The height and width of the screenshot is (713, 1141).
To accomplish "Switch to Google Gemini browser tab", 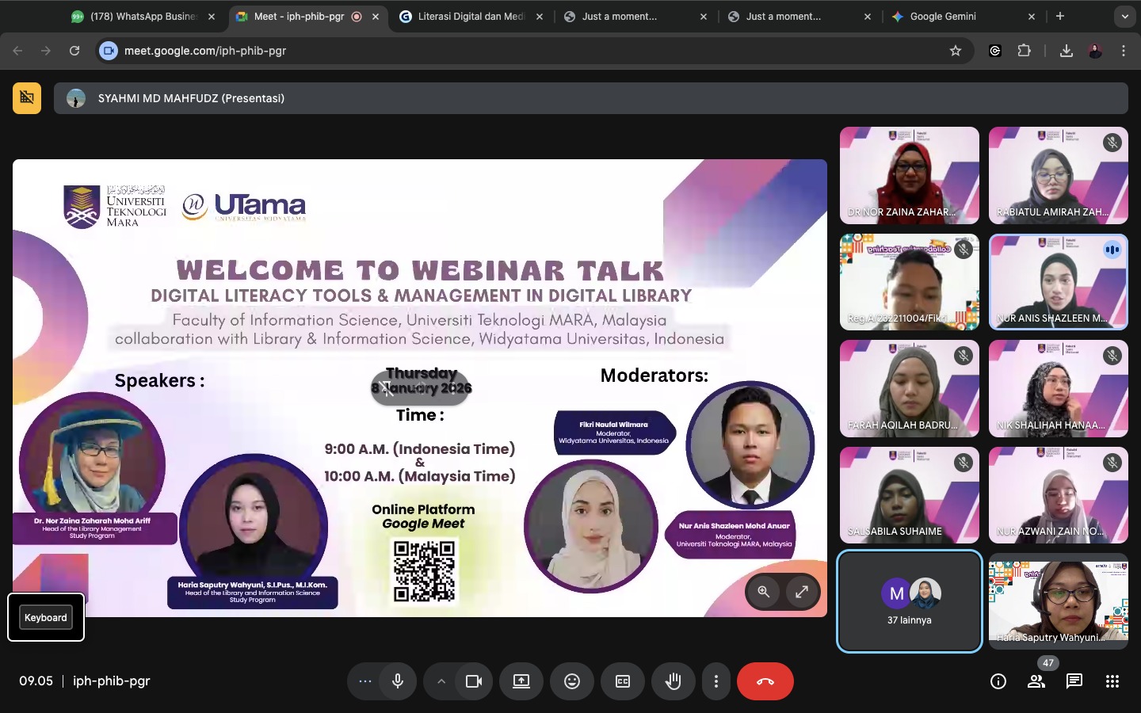I will pyautogui.click(x=963, y=17).
